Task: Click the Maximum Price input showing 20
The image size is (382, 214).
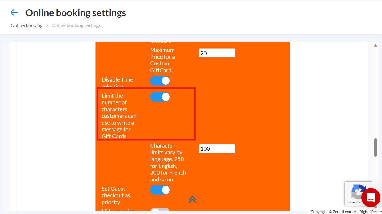Action: pos(217,53)
